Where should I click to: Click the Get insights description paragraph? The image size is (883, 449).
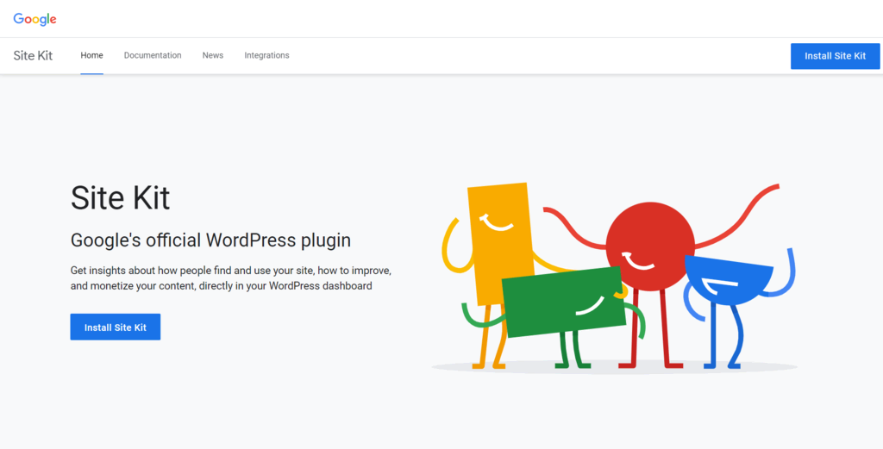230,278
